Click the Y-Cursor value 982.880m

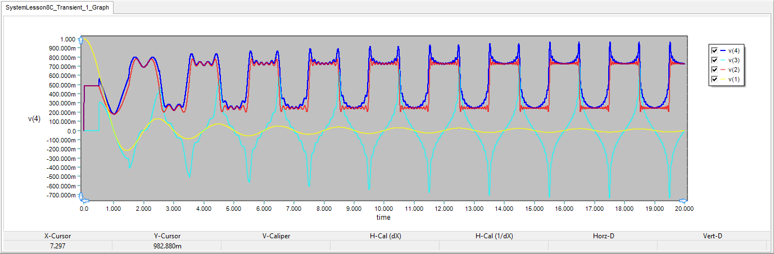167,246
